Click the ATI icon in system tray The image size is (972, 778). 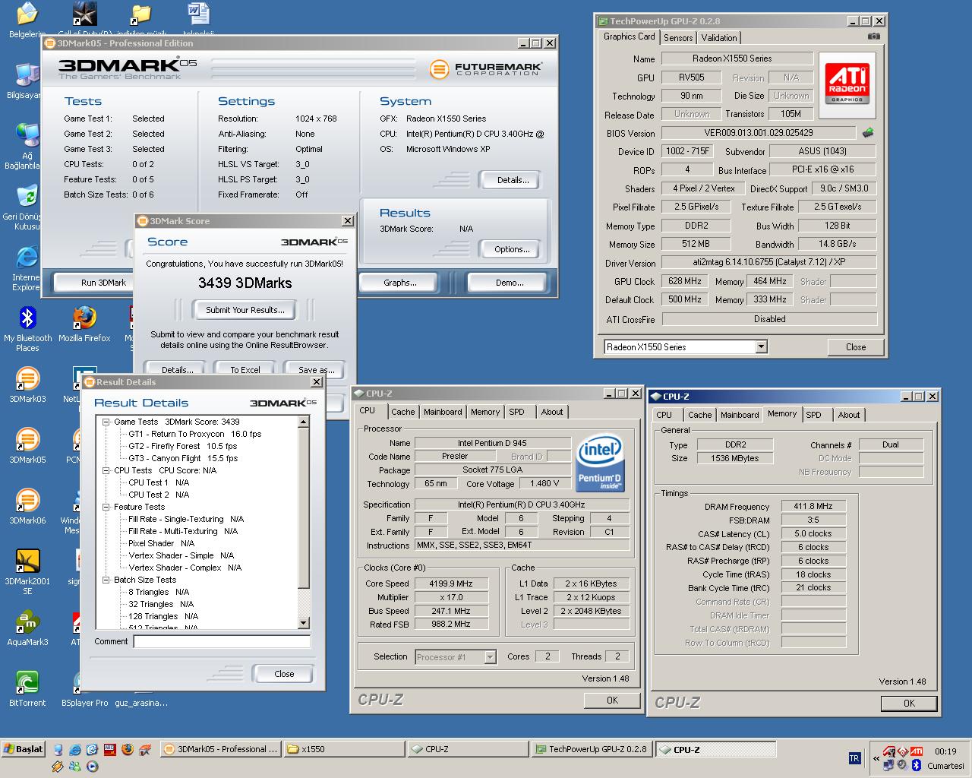[x=917, y=751]
